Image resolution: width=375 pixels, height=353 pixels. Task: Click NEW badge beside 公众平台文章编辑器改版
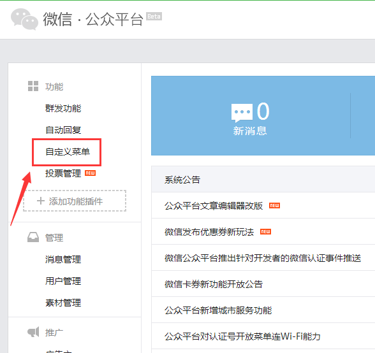tap(274, 206)
